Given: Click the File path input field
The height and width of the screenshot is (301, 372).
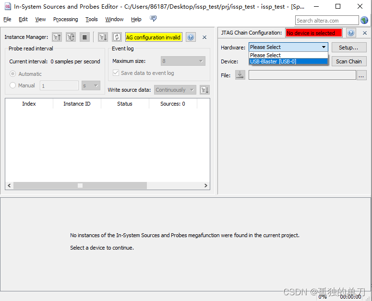Looking at the screenshot, I should 302,75.
